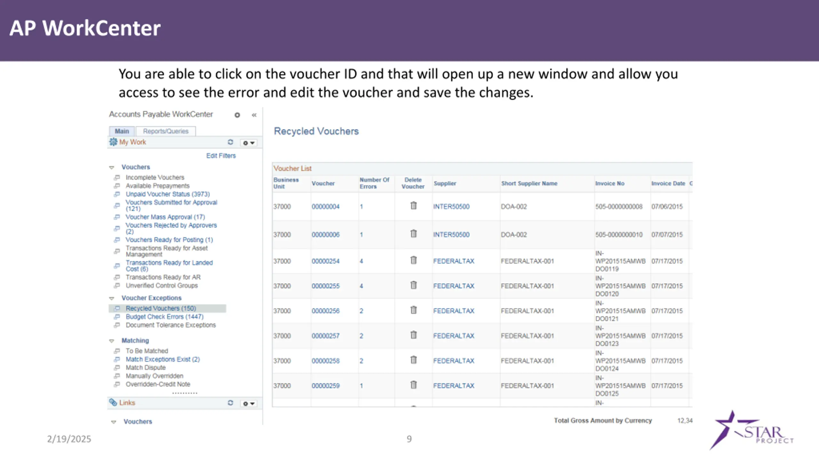Viewport: 819px width, 460px height.
Task: Refresh the Links section
Action: coord(230,403)
